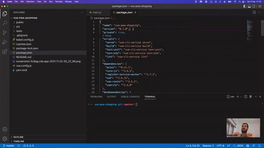Collapse the VUE-PWA-SHOPPING root folder
Viewport: 264px width, 148px height.
(x=25, y=18)
